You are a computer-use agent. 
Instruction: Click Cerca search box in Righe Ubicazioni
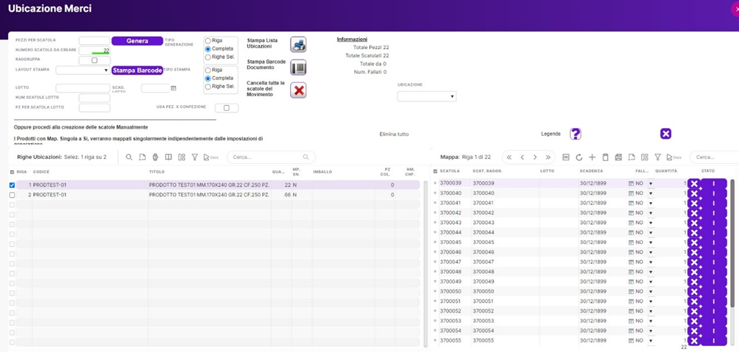click(271, 157)
